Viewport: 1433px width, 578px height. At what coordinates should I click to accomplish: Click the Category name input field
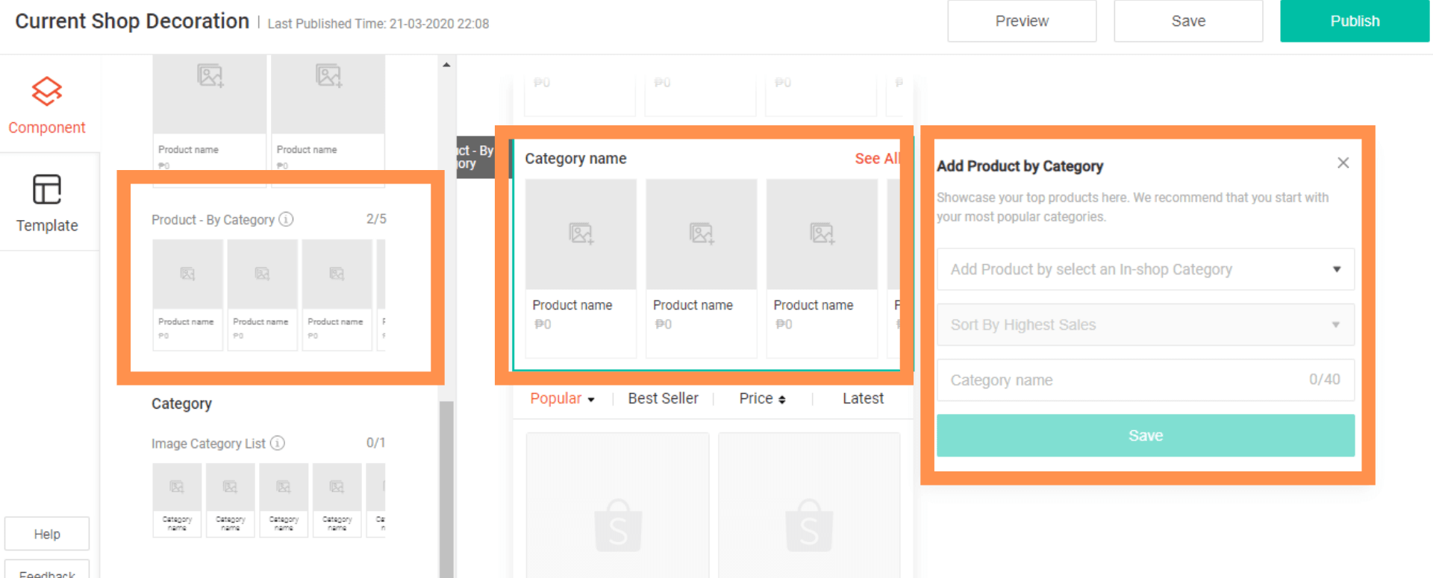(x=1120, y=380)
